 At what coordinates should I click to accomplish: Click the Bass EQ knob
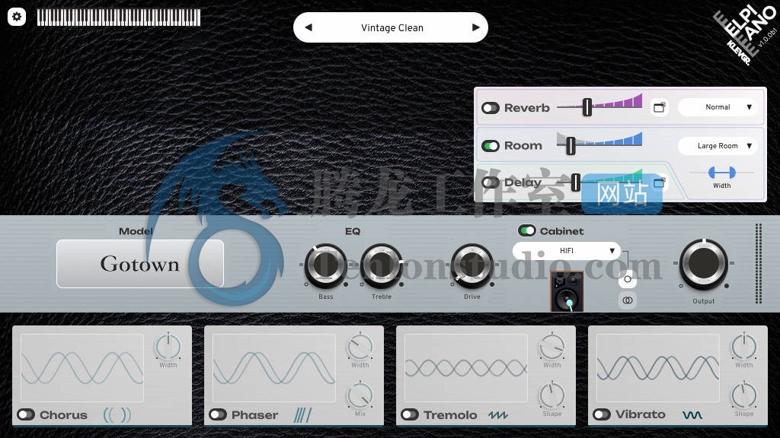326,265
